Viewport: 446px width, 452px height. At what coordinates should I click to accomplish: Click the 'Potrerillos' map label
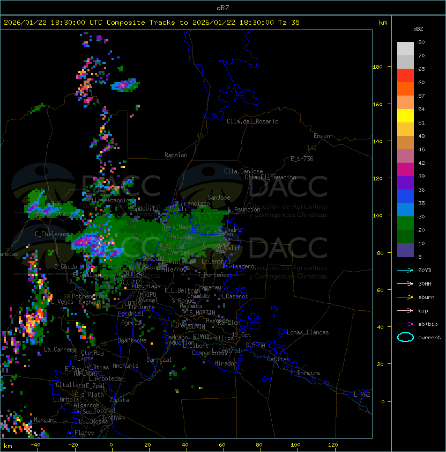coord(90,296)
